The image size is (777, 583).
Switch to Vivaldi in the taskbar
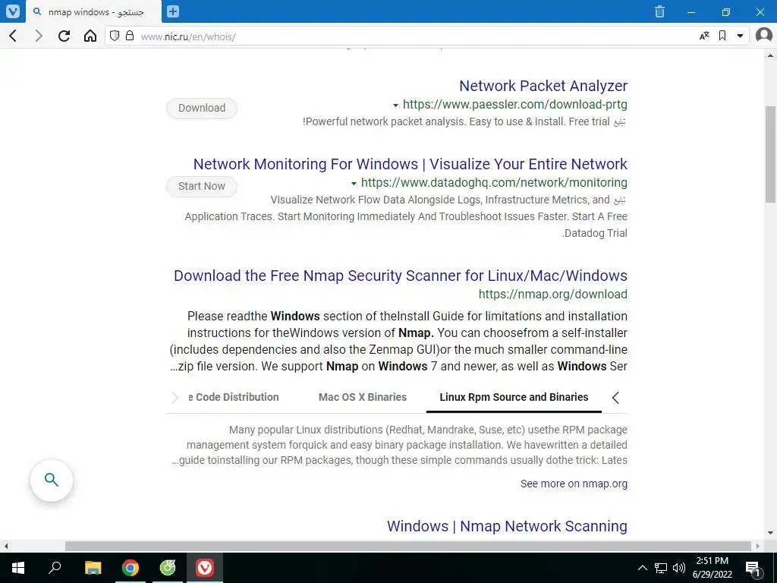(x=205, y=568)
